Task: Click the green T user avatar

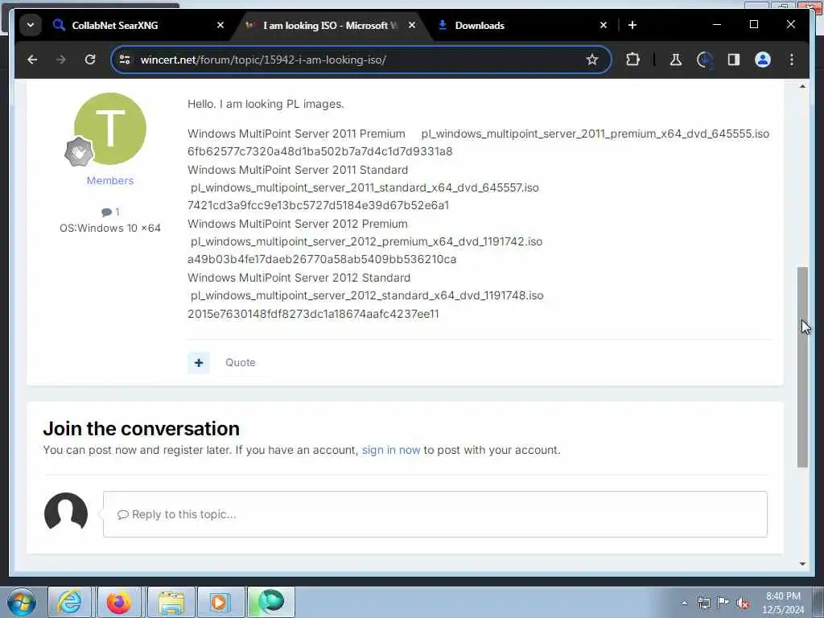Action: 110,129
